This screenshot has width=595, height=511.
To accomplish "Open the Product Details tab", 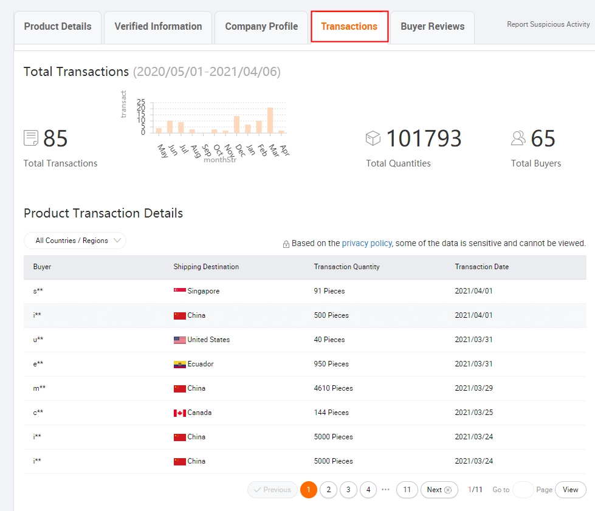I will 58,27.
